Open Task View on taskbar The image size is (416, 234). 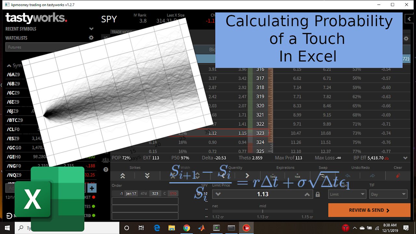click(x=141, y=228)
